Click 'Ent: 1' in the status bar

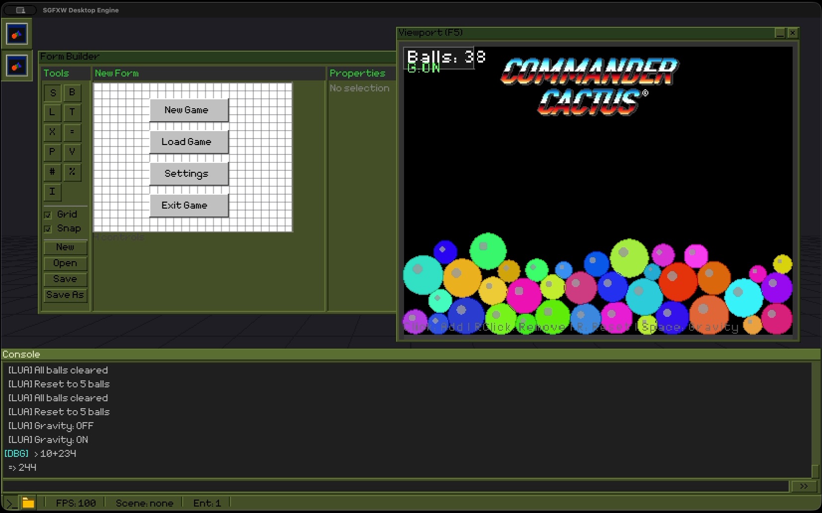207,503
